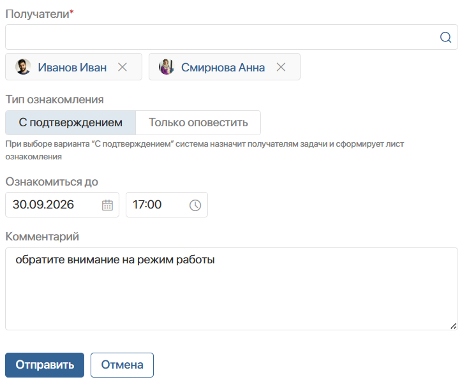Select the Только оповестить option
This screenshot has height=382, width=462.
(x=198, y=122)
